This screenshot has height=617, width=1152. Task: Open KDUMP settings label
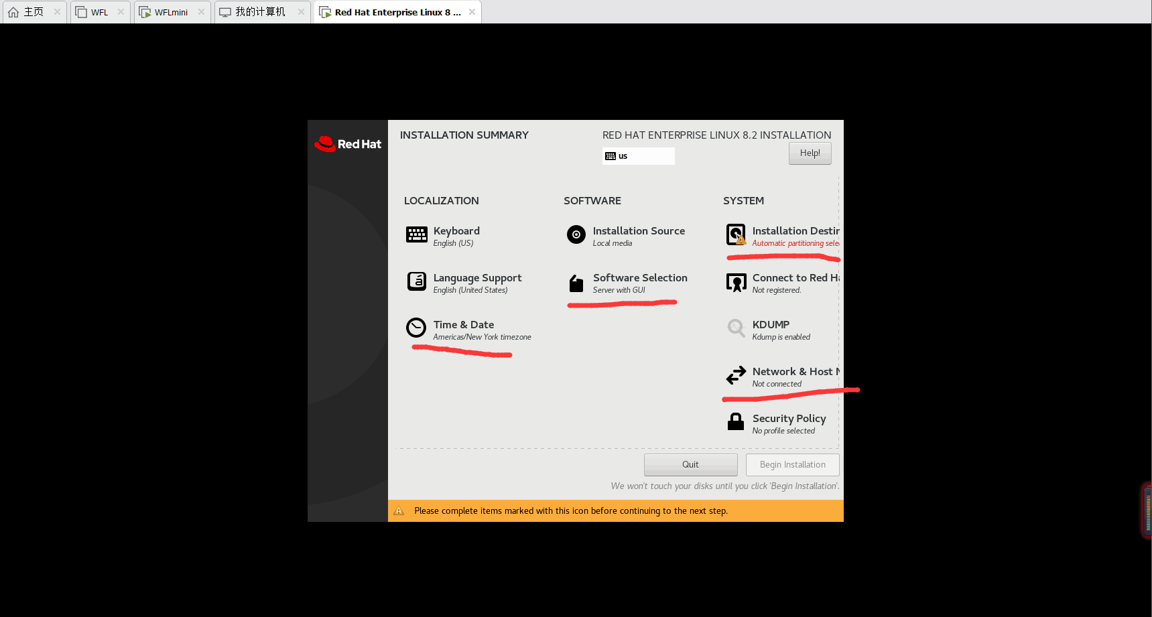(x=771, y=324)
